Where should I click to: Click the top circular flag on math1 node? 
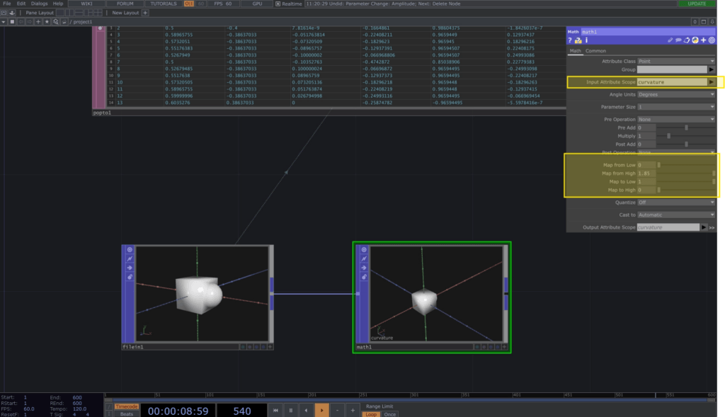364,250
